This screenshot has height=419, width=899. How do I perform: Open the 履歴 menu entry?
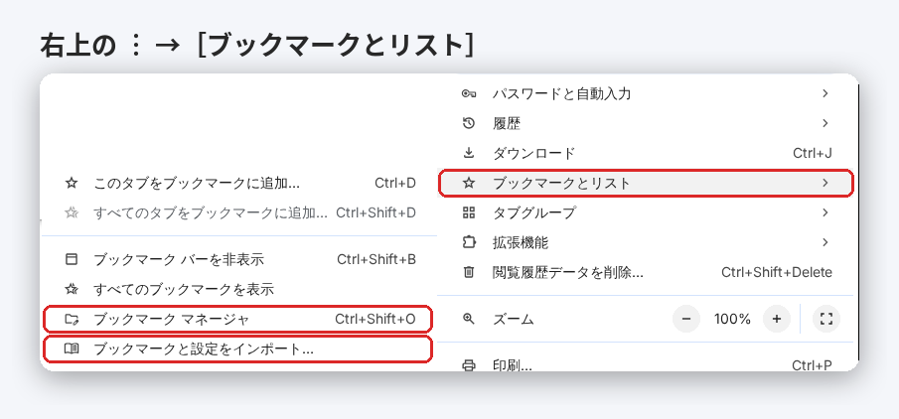tap(645, 123)
